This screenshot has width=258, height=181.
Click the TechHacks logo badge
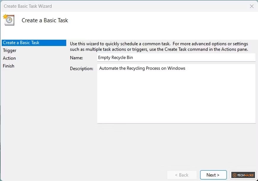point(243,175)
